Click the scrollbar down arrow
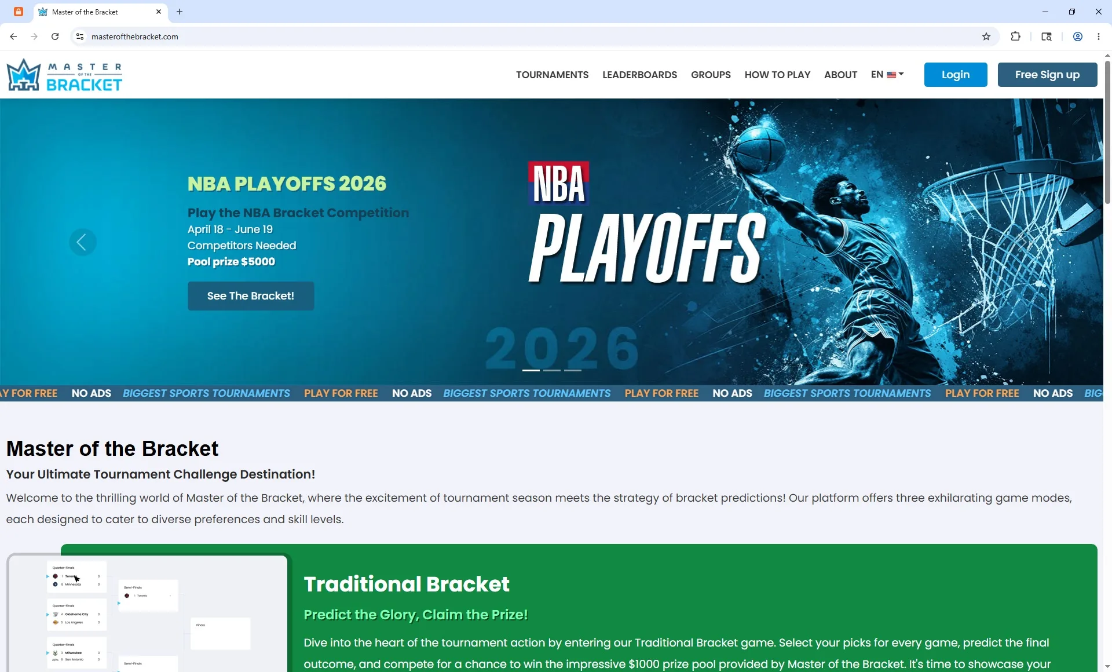The image size is (1112, 672). coord(1107,667)
